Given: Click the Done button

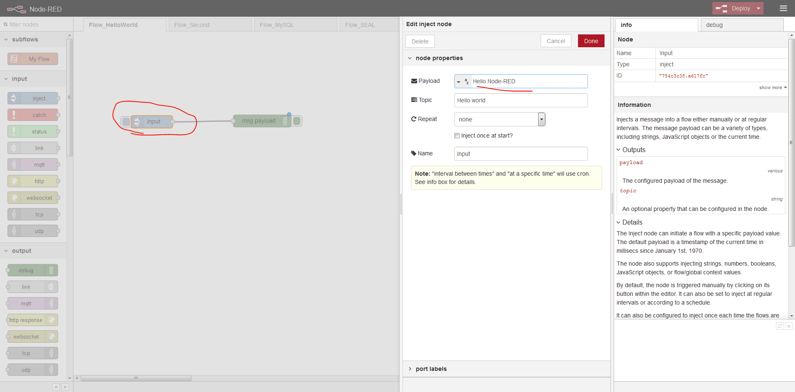Looking at the screenshot, I should point(591,41).
